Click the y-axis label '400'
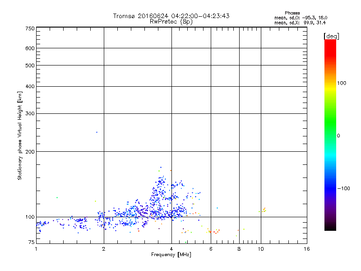This screenshot has height=271, width=361. (30, 87)
